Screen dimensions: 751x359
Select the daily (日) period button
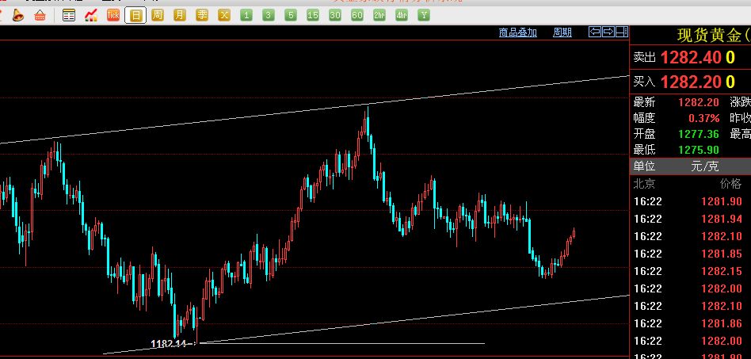135,15
